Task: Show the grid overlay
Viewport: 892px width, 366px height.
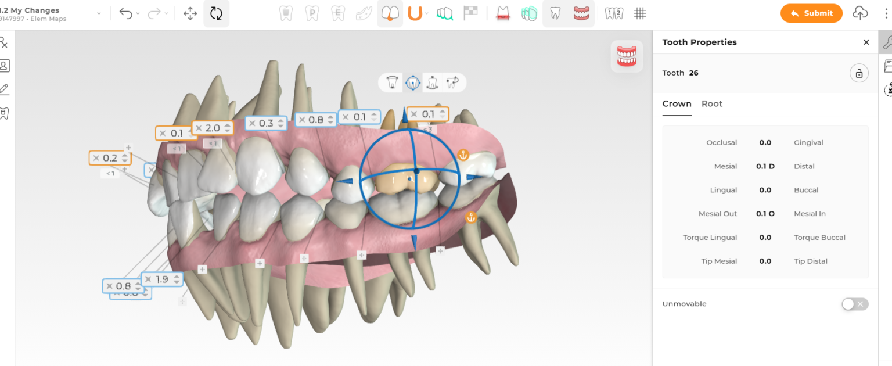Action: click(639, 13)
